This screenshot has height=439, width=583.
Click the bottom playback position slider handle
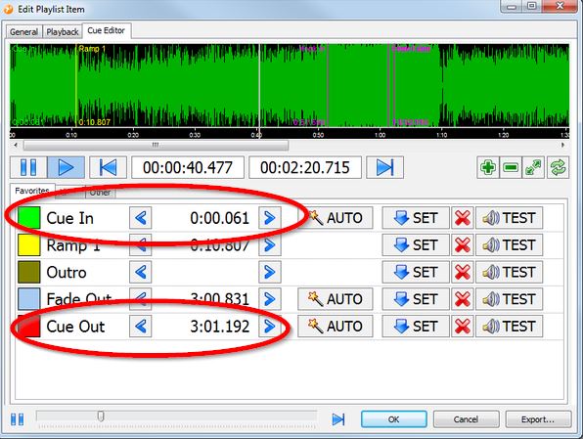[x=101, y=416]
